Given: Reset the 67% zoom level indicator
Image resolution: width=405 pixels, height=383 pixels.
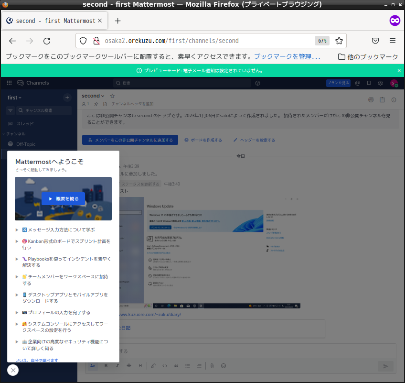Looking at the screenshot, I should pyautogui.click(x=322, y=41).
